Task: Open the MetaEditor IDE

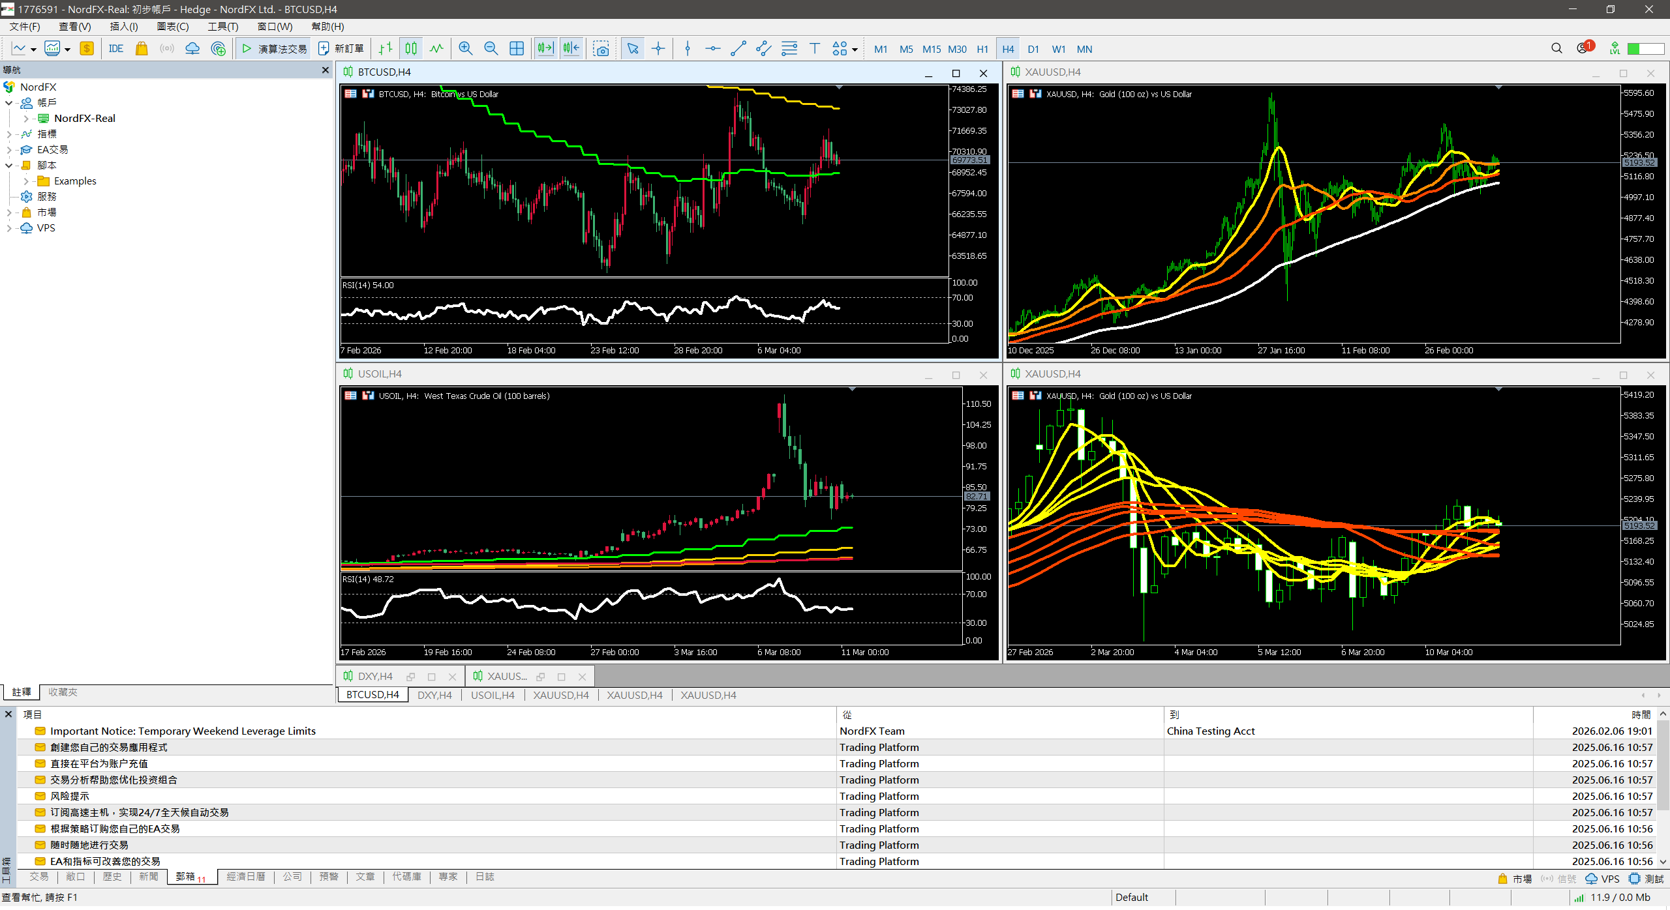Action: (116, 49)
